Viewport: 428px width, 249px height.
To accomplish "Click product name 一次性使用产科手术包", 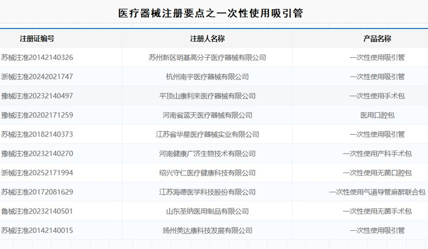I will pos(377,154).
